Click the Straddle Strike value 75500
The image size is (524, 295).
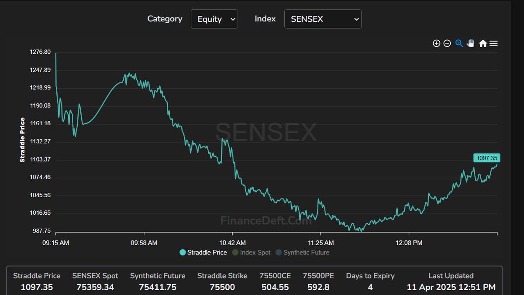[x=222, y=287]
